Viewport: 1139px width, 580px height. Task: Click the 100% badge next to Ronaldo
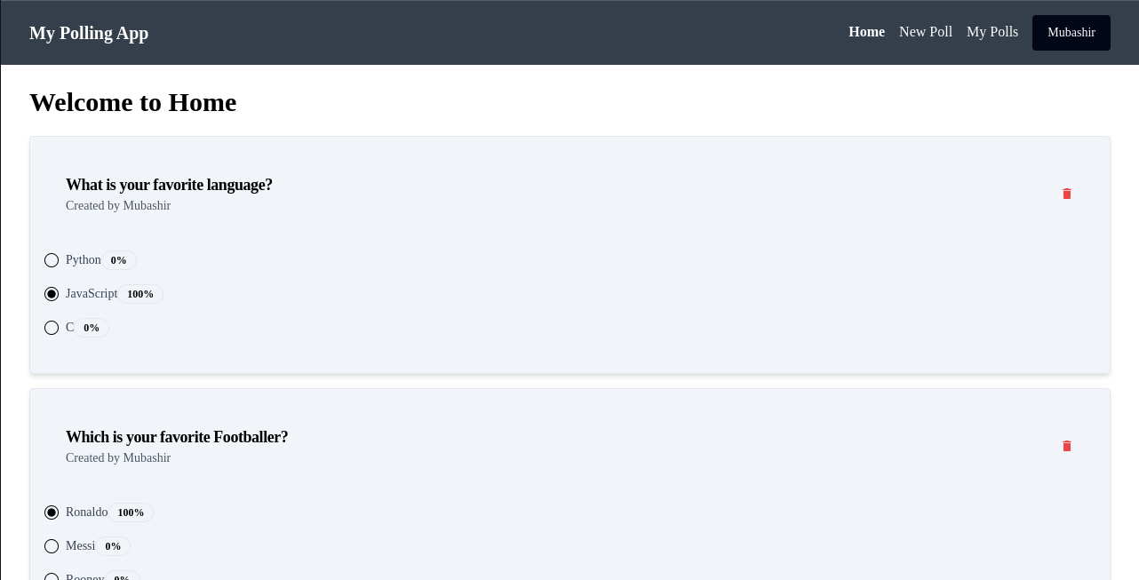[131, 512]
